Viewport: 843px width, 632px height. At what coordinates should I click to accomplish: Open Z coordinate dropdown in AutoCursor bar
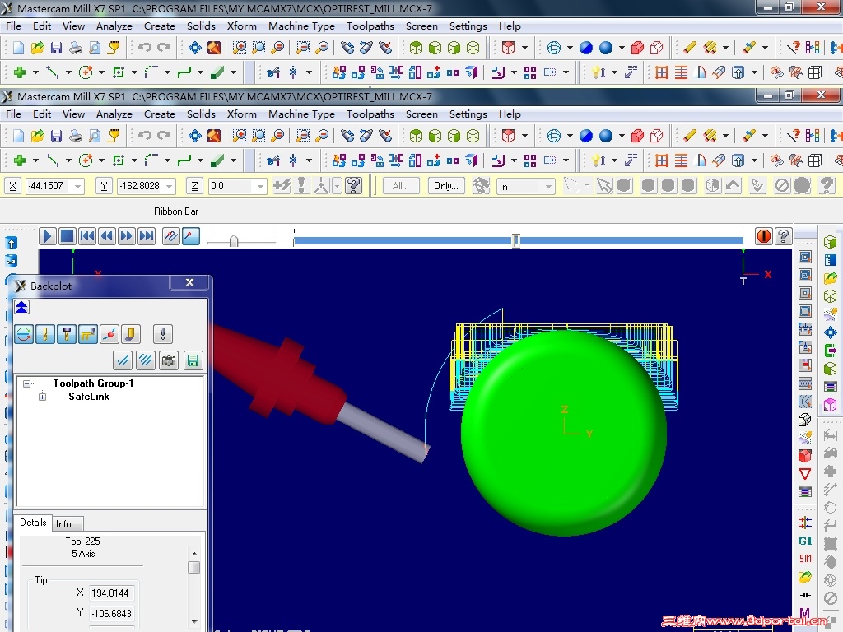261,186
